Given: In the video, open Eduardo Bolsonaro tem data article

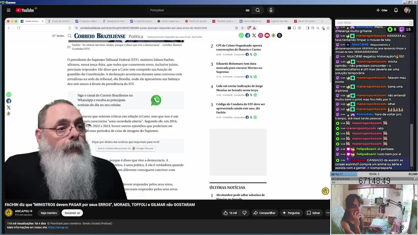Looking at the screenshot, I should coord(239,68).
